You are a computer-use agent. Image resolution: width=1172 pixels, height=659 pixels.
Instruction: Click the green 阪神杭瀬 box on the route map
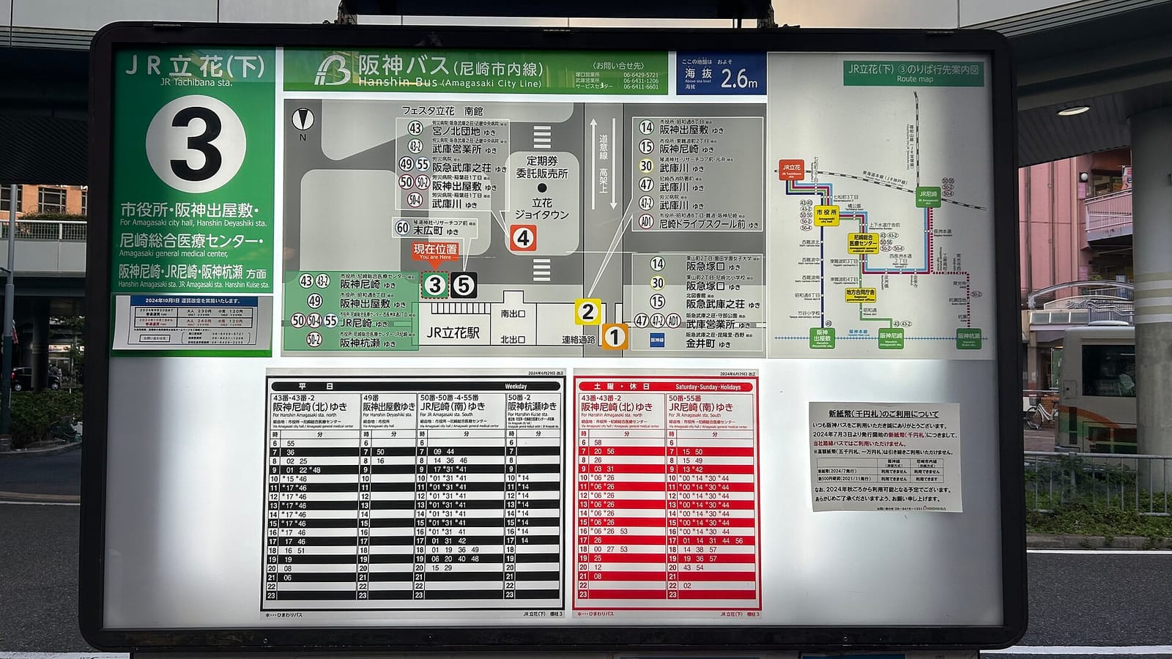968,338
